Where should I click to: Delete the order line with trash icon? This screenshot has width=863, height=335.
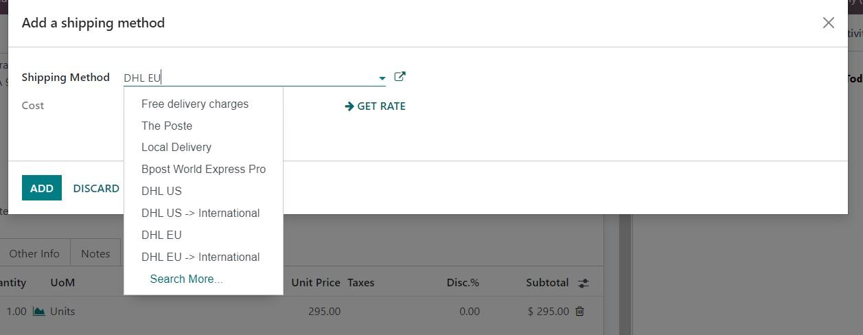[579, 311]
